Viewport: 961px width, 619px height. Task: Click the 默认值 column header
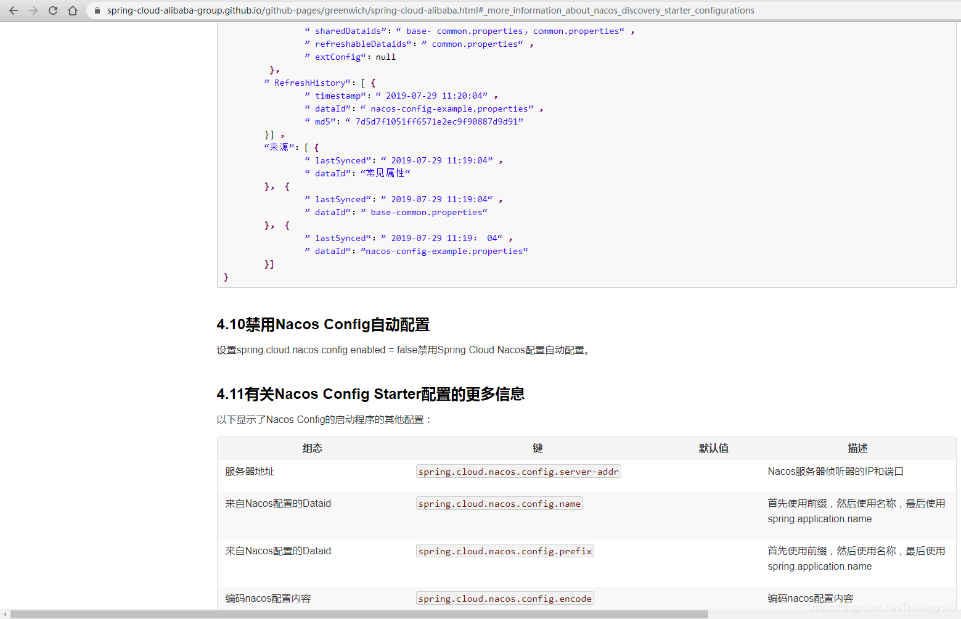(714, 448)
